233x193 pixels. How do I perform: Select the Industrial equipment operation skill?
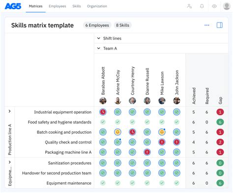coord(63,112)
